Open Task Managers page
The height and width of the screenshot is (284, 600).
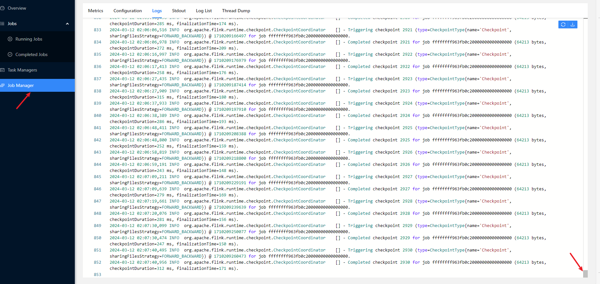pyautogui.click(x=37, y=70)
